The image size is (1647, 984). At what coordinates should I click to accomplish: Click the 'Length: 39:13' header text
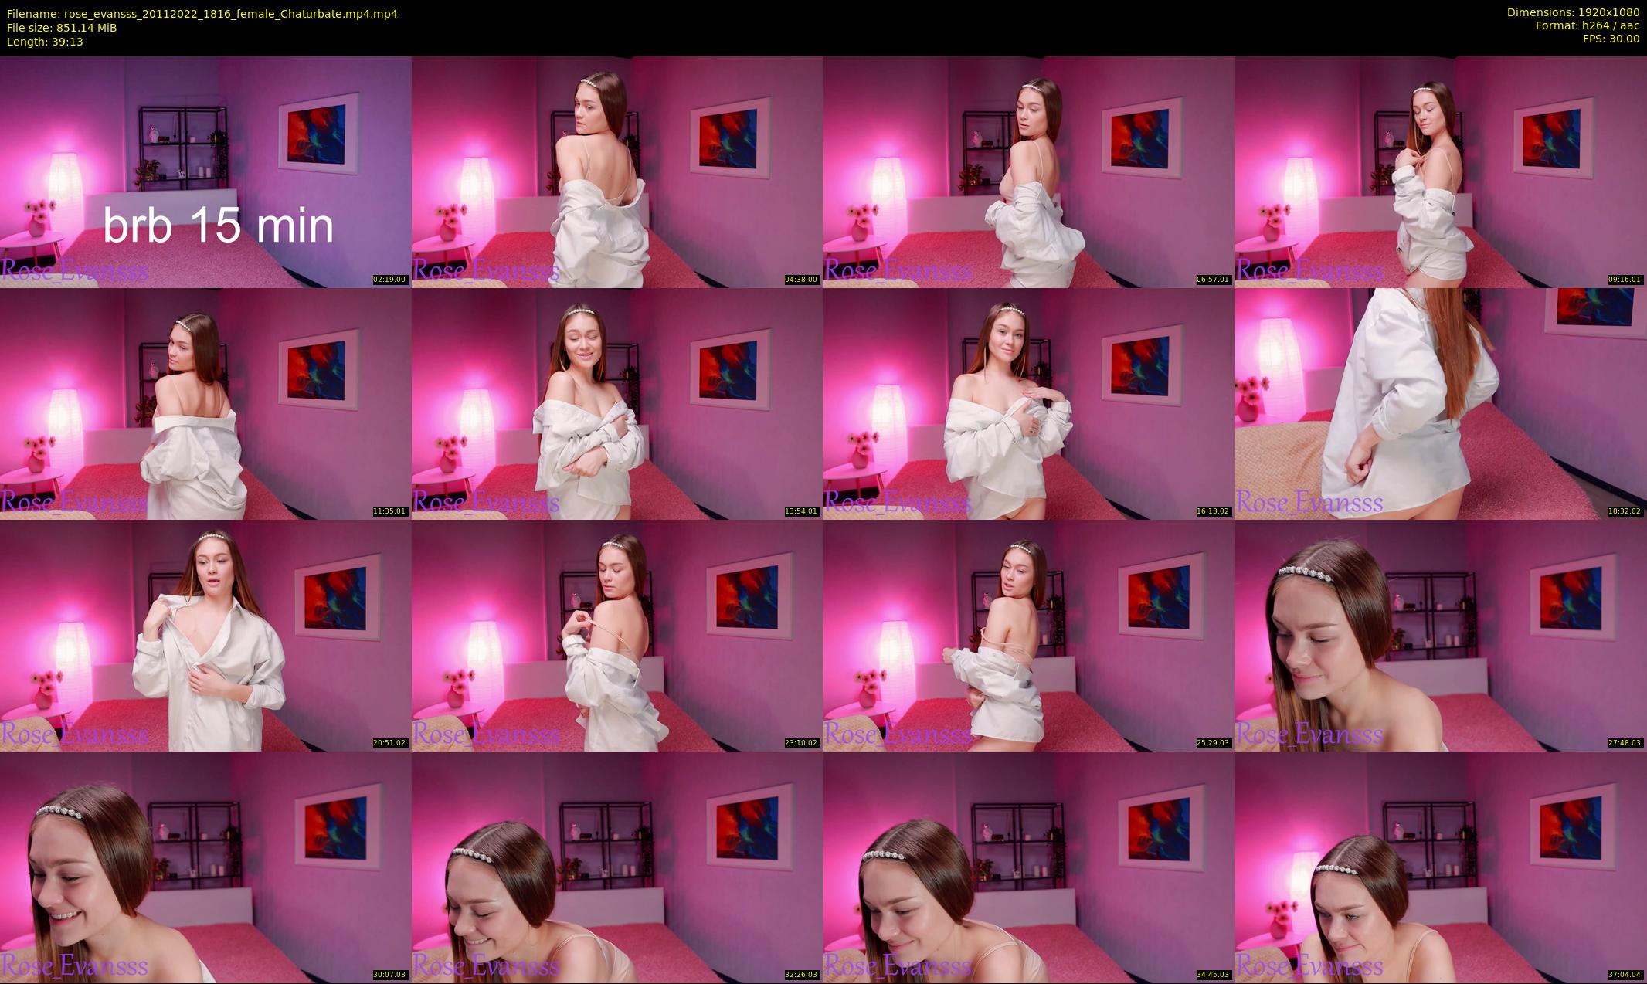click(45, 42)
